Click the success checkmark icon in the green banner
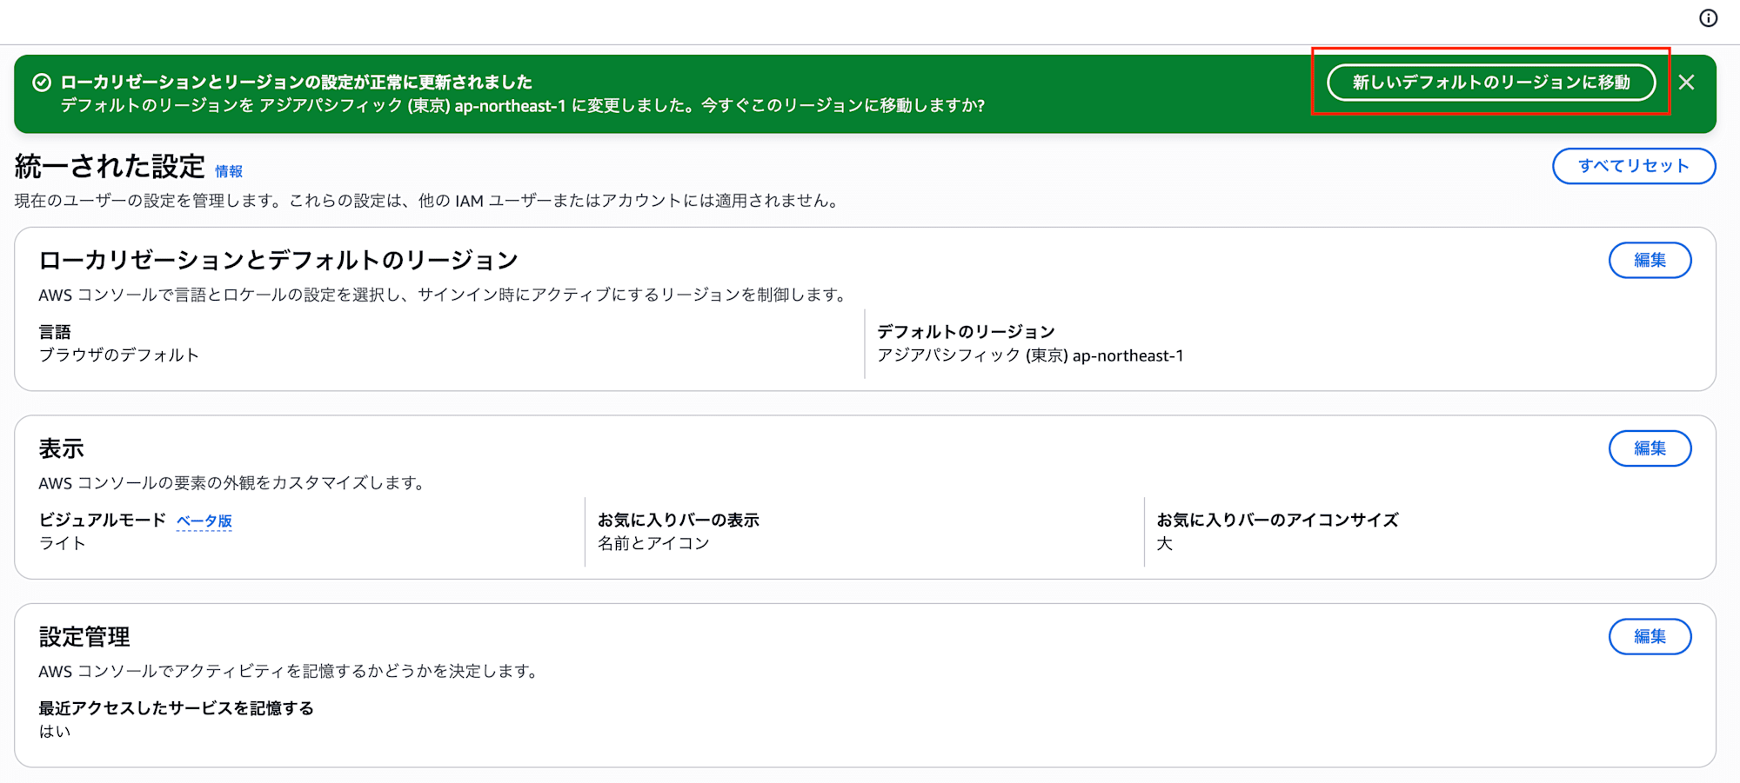 click(40, 83)
